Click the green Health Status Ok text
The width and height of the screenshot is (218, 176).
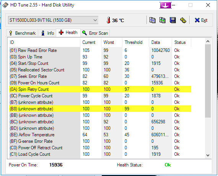coord(168,165)
